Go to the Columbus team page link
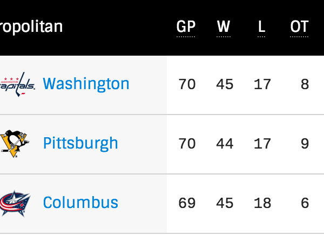The height and width of the screenshot is (235, 324). click(80, 203)
